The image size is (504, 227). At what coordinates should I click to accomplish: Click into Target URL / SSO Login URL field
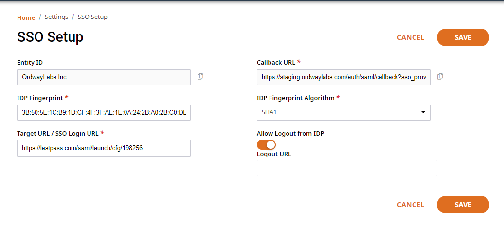tap(104, 148)
